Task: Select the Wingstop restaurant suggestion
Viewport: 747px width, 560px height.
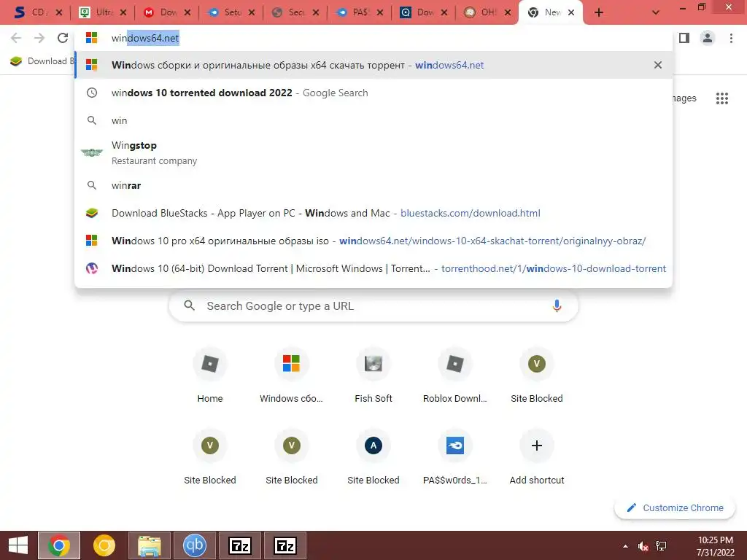Action: [x=373, y=153]
